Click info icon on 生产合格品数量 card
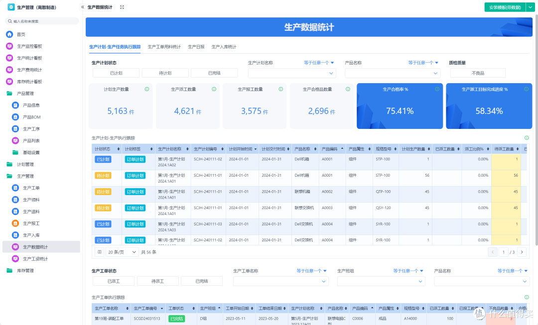 tap(348, 89)
